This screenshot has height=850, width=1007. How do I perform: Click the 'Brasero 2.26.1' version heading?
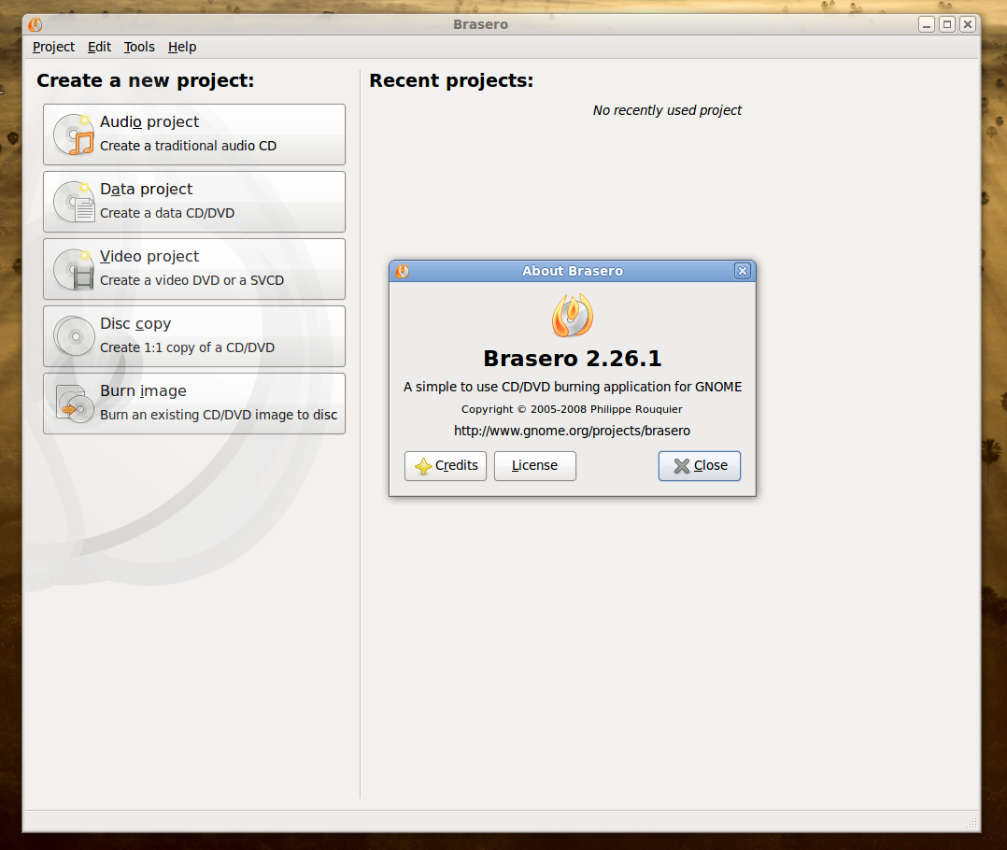[573, 359]
